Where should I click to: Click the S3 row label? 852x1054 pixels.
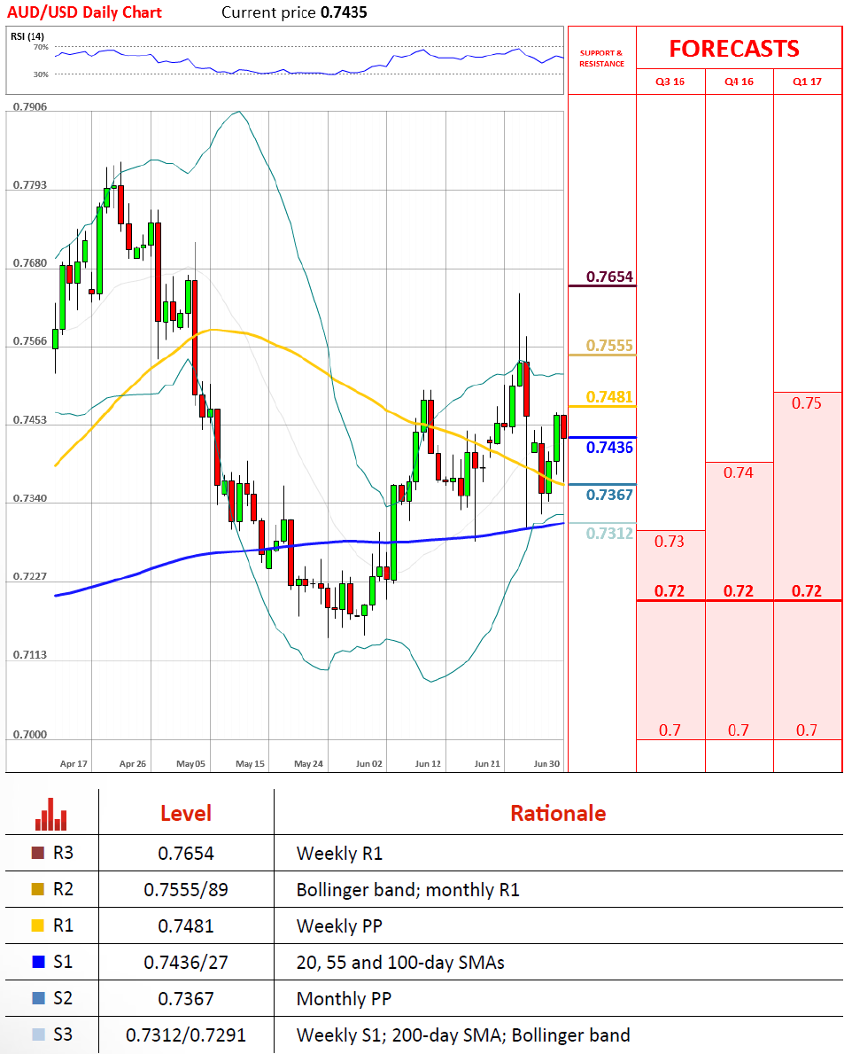pyautogui.click(x=63, y=1034)
